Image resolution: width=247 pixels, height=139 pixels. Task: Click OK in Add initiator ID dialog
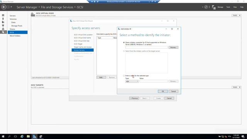click(x=163, y=91)
